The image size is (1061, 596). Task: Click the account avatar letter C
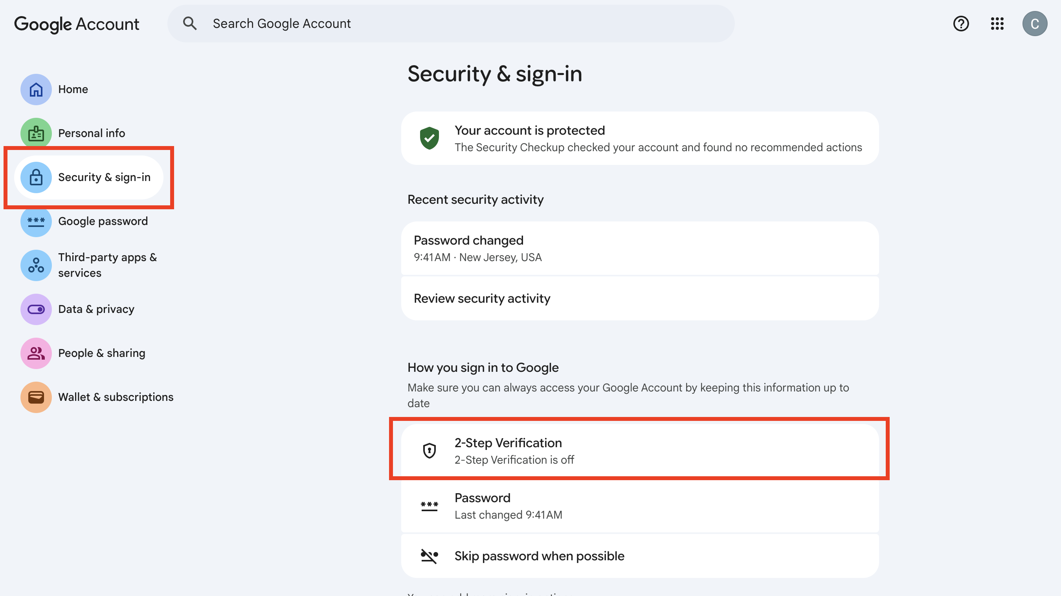[x=1034, y=24]
